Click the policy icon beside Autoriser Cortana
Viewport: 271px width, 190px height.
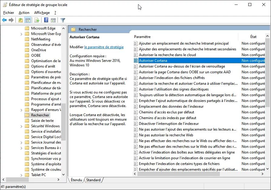(136, 61)
